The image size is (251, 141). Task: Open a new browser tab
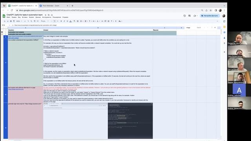(72, 5)
